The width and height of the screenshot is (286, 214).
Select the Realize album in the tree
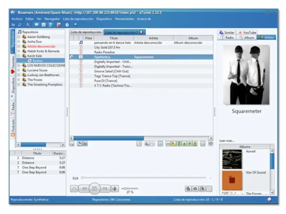pos(41,61)
